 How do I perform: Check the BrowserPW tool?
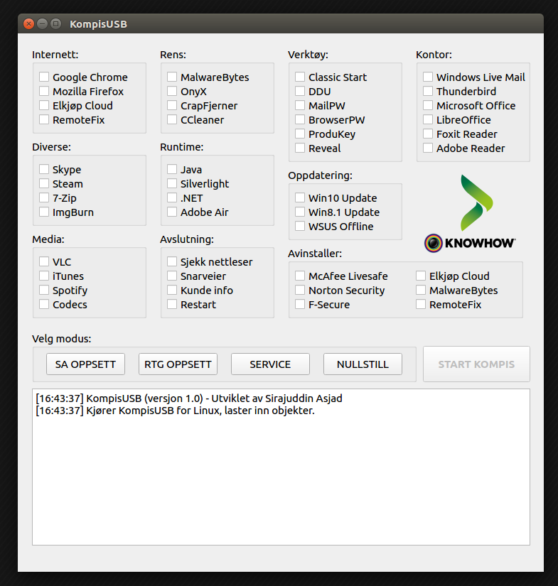pyautogui.click(x=300, y=119)
